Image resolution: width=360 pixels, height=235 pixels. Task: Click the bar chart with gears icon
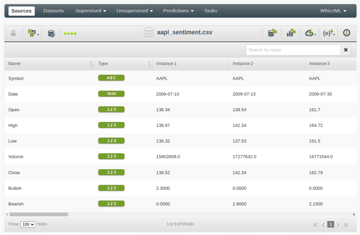(291, 33)
